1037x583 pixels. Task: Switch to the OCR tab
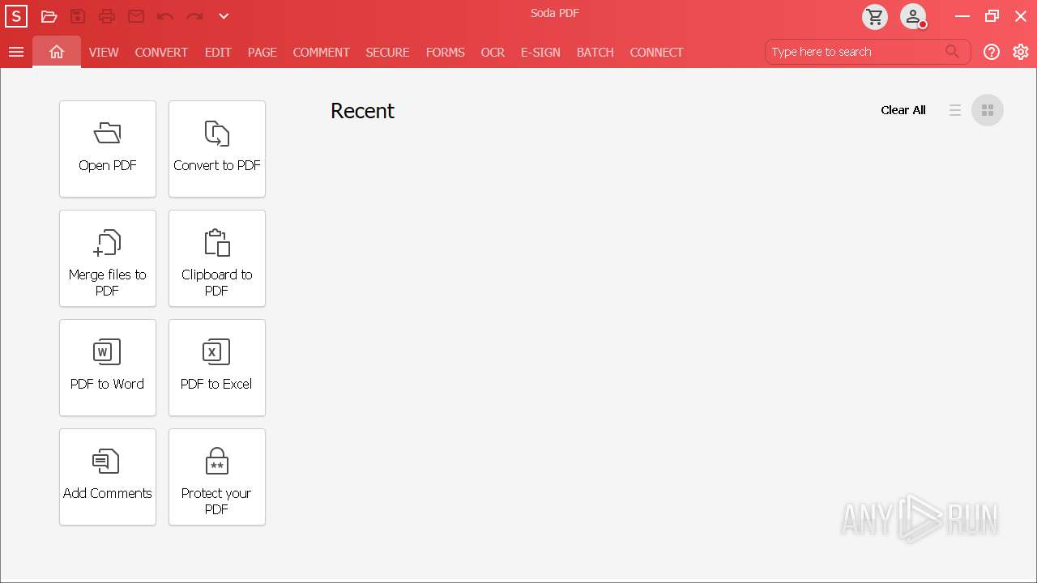(x=493, y=52)
